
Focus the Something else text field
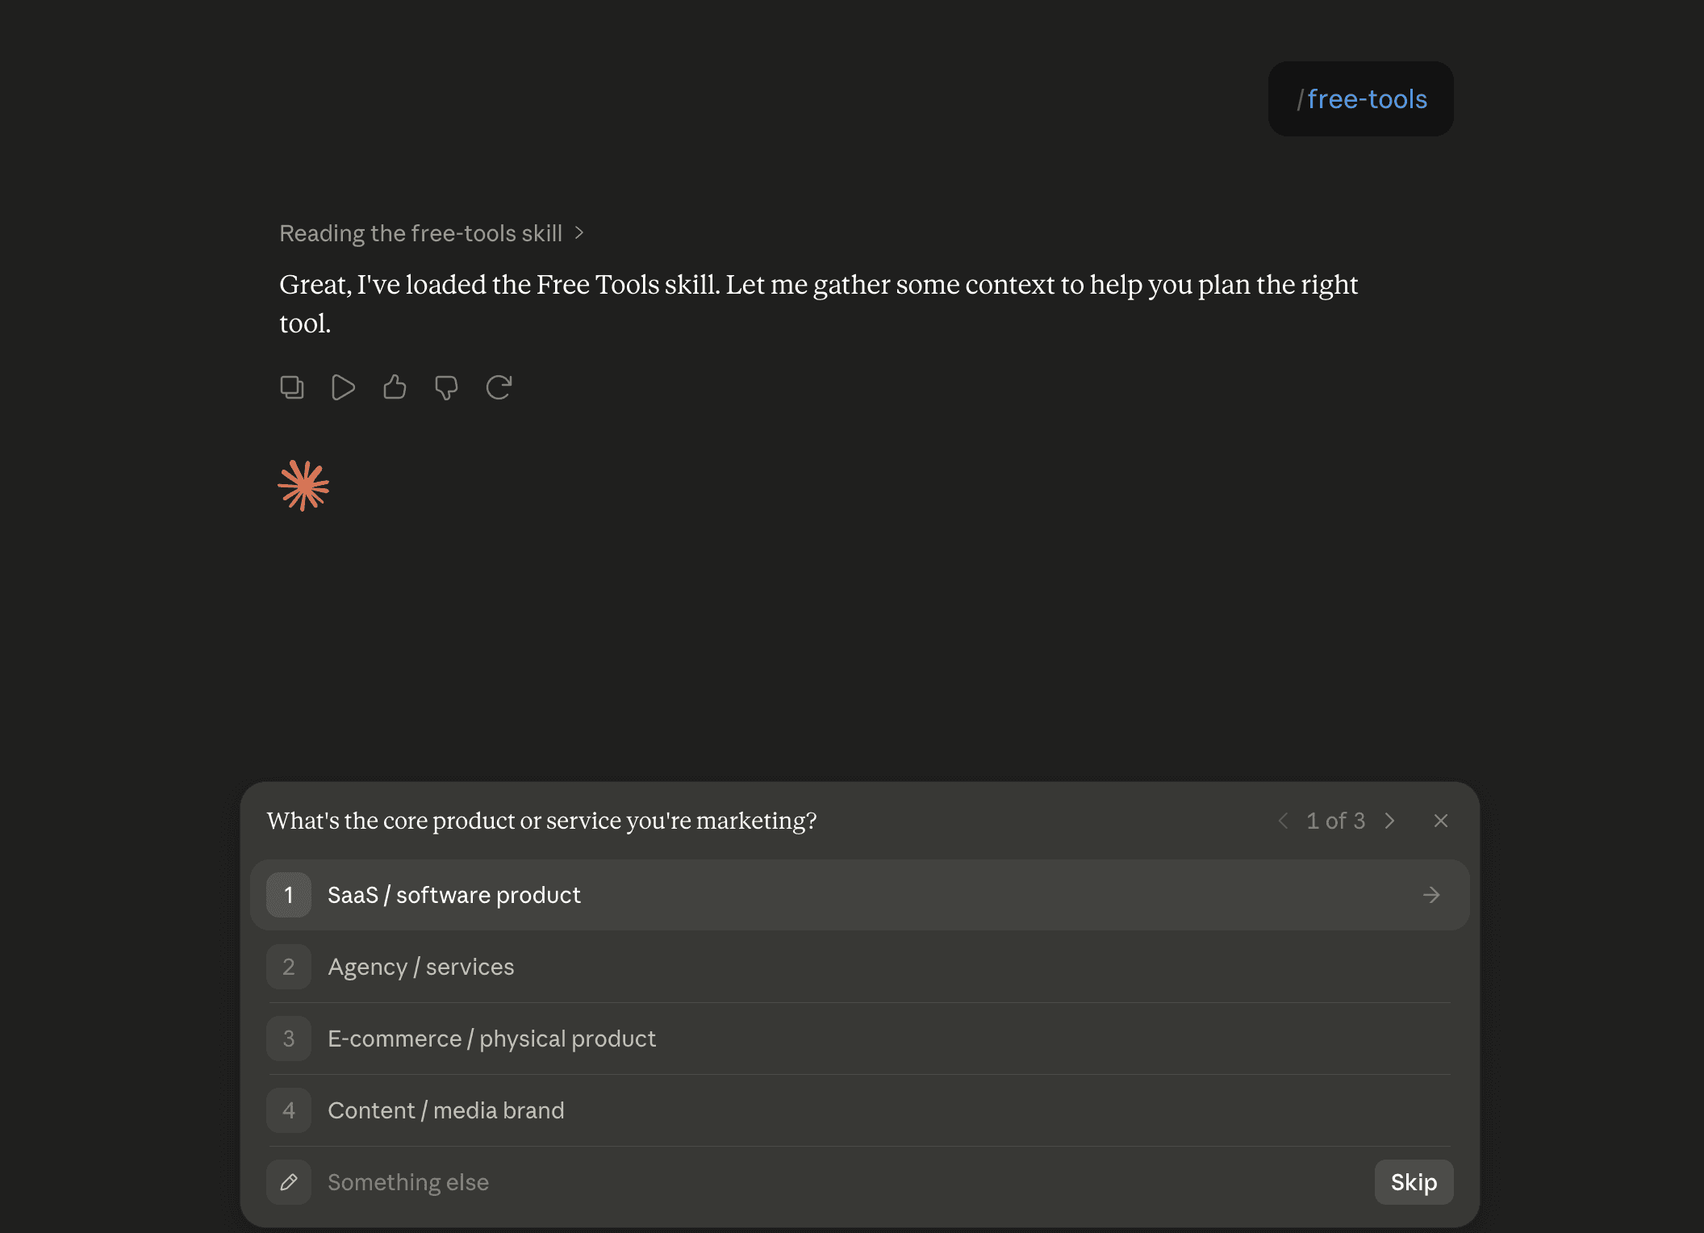coord(839,1182)
